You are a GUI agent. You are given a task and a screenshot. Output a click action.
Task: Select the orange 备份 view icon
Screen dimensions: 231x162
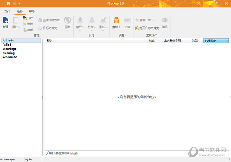point(116,20)
